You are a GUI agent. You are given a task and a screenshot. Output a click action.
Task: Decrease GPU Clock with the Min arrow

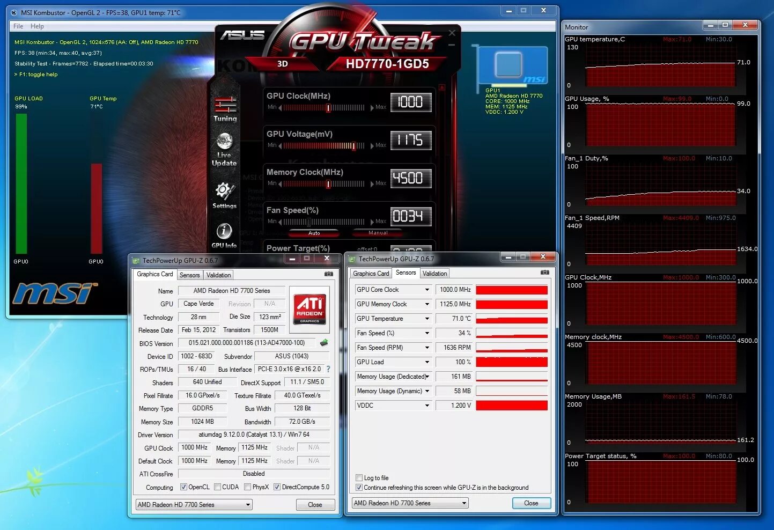point(280,108)
